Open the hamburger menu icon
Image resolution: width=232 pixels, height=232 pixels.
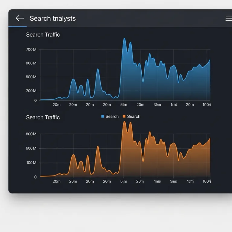tap(229, 18)
